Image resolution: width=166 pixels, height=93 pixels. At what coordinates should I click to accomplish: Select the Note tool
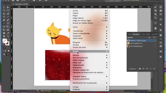tap(4, 33)
